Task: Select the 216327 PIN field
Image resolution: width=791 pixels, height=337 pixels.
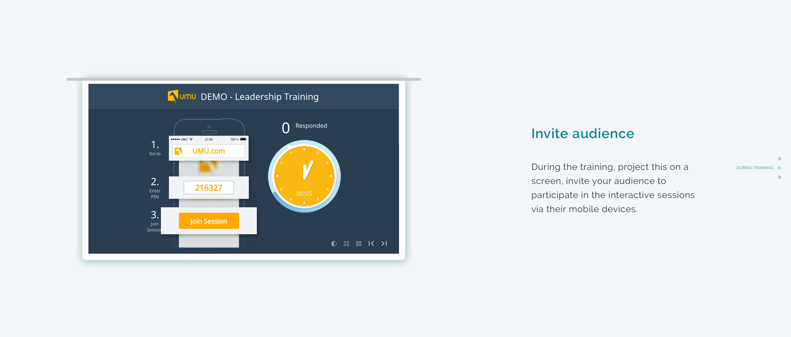Action: tap(209, 188)
